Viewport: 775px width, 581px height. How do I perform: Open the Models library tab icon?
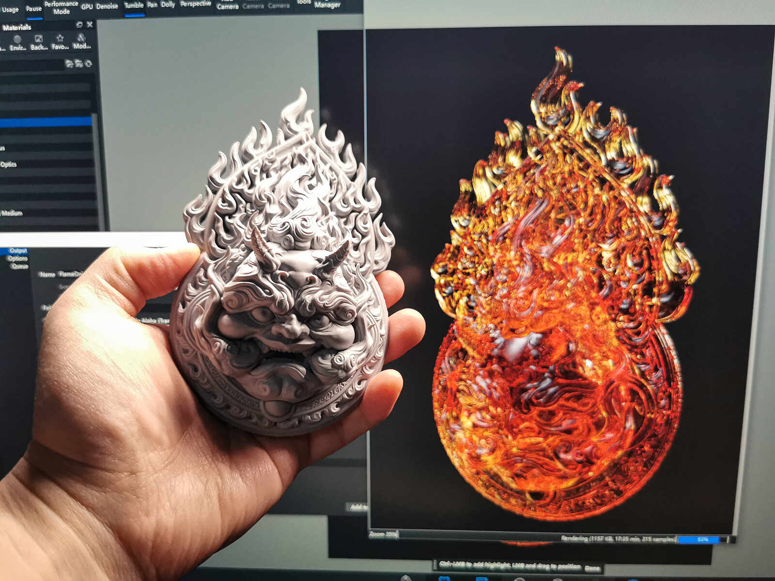(81, 41)
